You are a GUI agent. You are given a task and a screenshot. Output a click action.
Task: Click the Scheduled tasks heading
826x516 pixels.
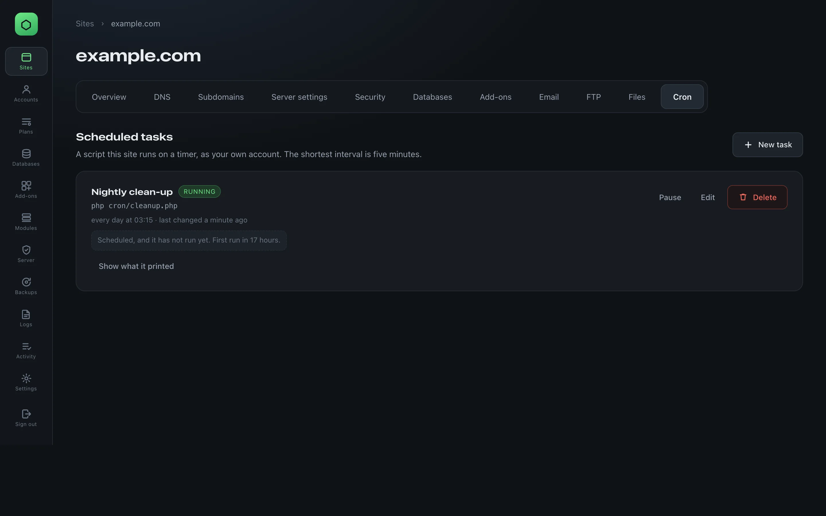pos(124,137)
